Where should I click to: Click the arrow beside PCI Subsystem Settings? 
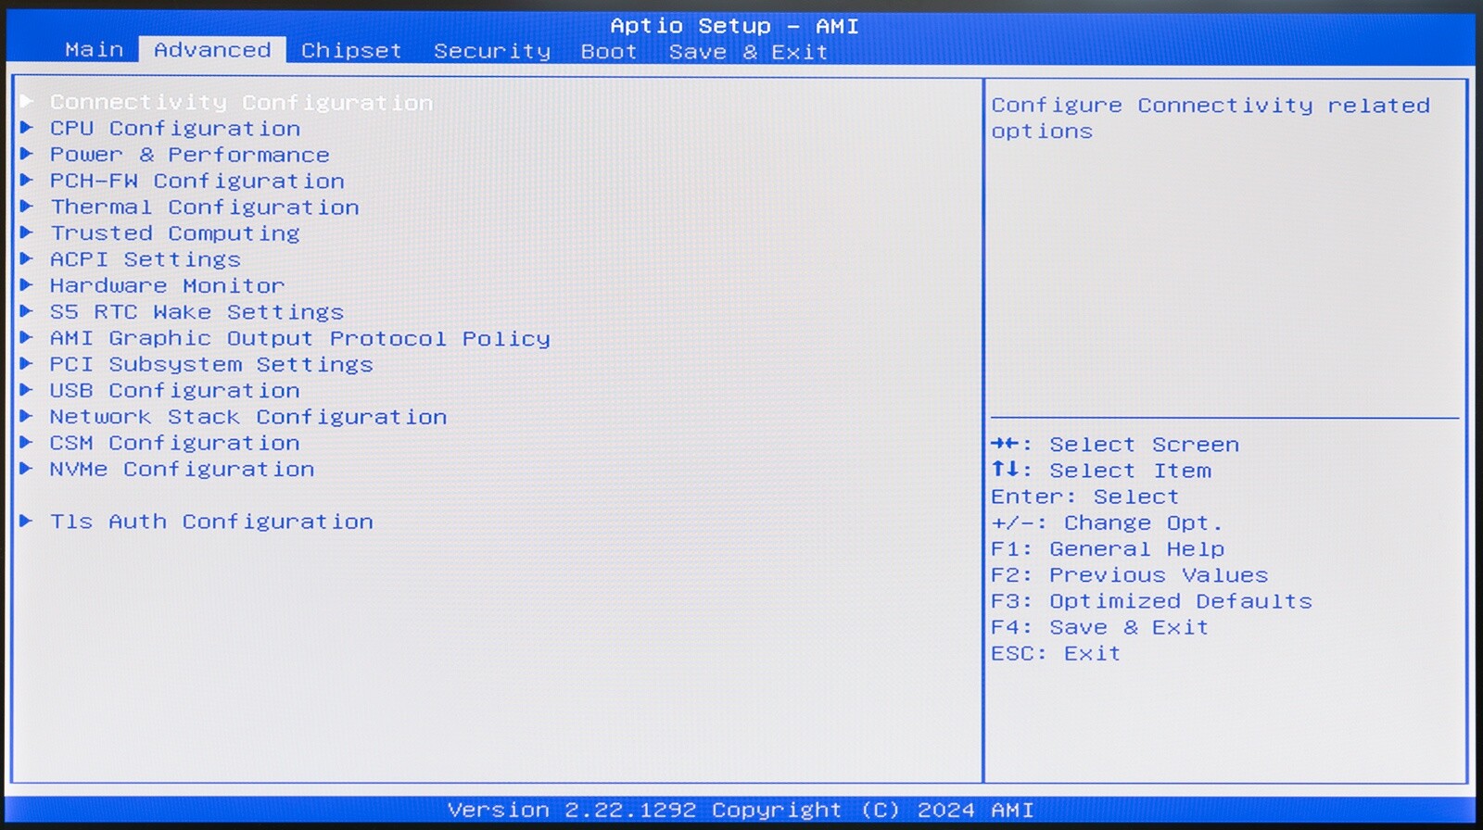point(27,363)
